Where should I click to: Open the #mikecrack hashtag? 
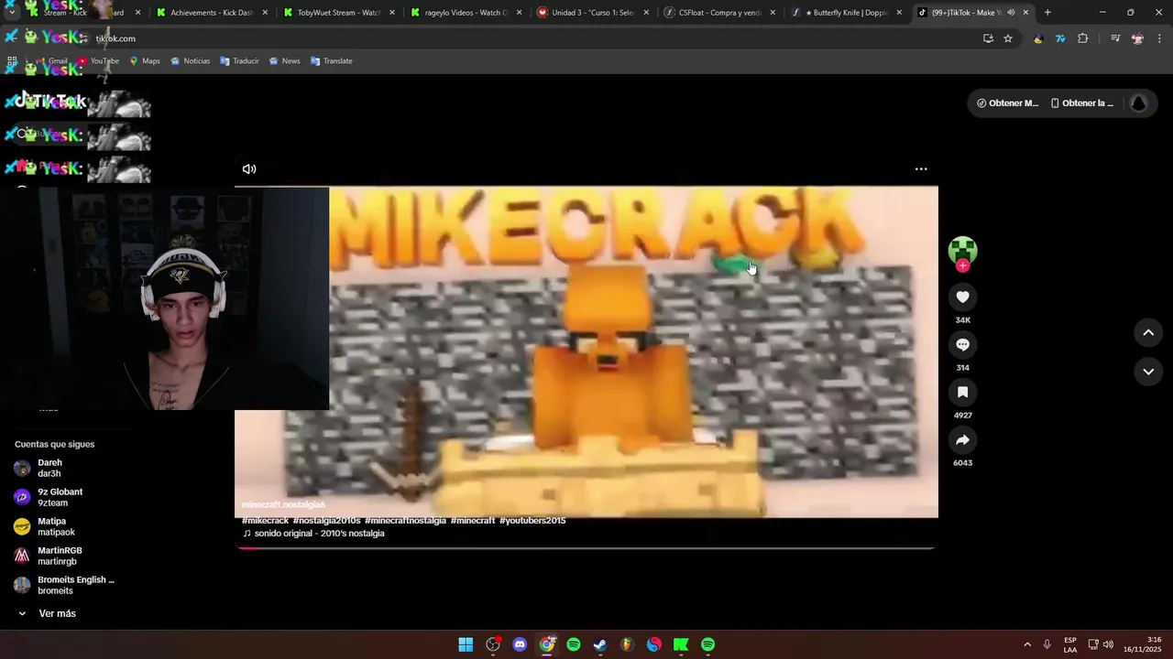tap(265, 521)
